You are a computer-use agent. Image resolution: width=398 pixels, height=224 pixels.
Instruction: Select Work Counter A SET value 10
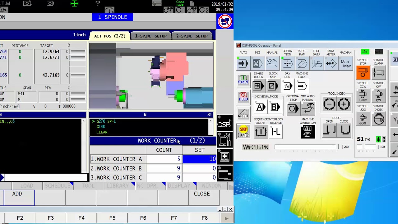[x=199, y=159]
